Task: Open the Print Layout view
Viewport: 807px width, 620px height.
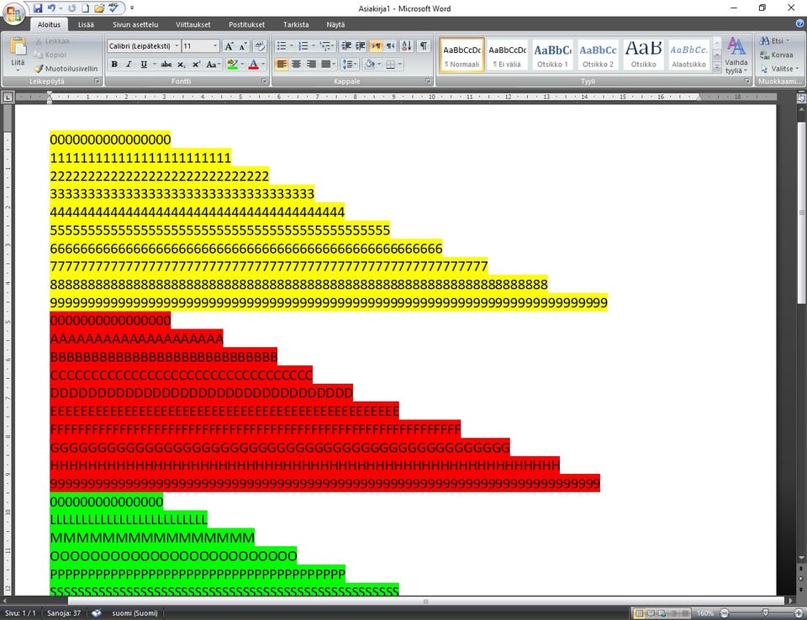Action: pyautogui.click(x=639, y=612)
